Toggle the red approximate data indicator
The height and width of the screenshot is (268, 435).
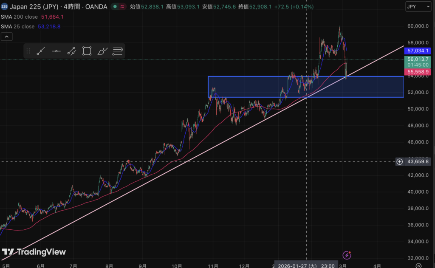[122, 7]
